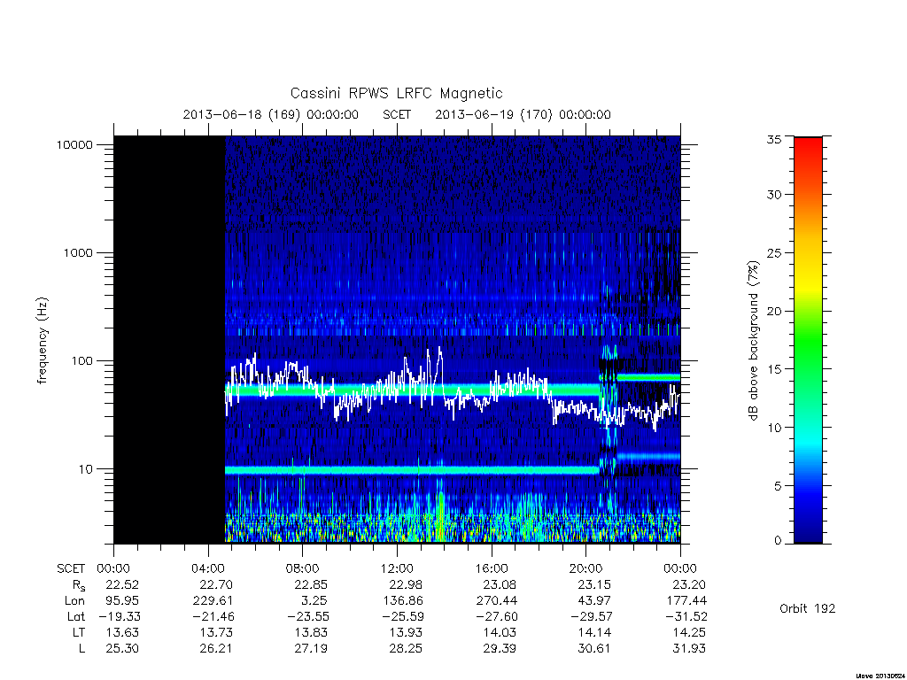Screen dimensions: 907x680
Task: Click the black data-gap region in the spectrogram
Action: coord(169,339)
